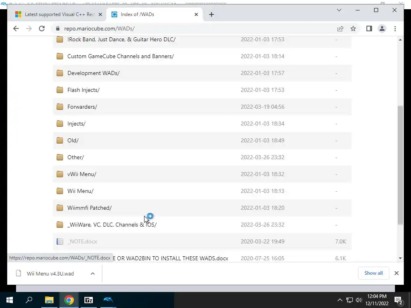Open the Wiimmfi Patched folder
The height and width of the screenshot is (308, 411).
(90, 208)
